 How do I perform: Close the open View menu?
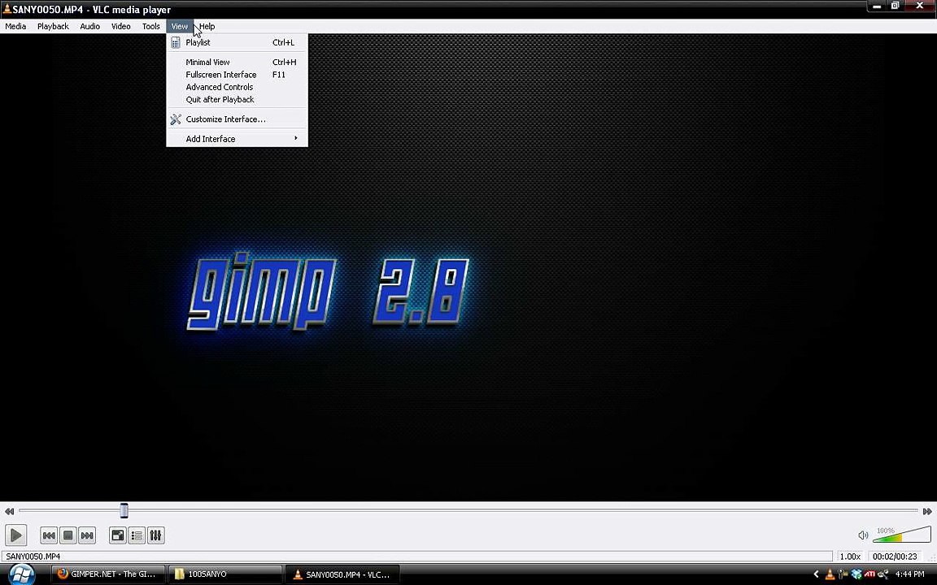point(179,26)
